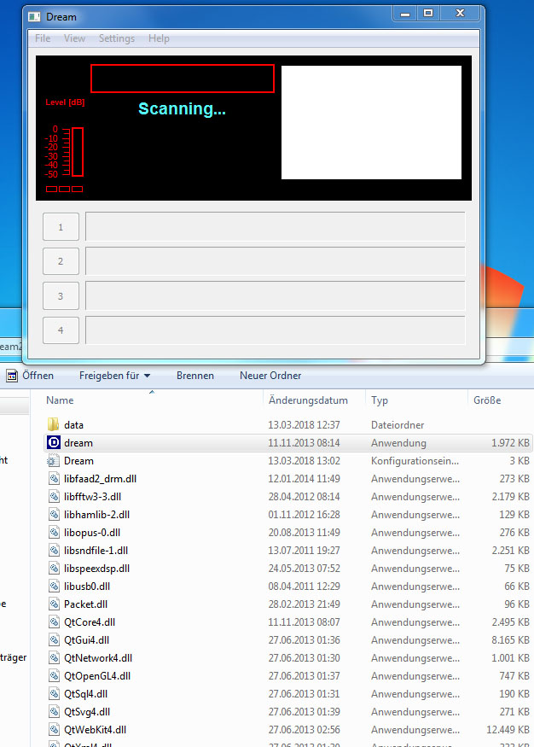This screenshot has width=534, height=747.
Task: Click the Dream configuration file icon
Action: 53,461
